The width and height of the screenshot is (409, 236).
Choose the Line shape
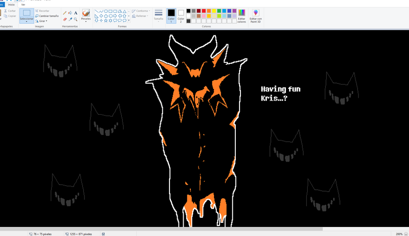pos(96,11)
